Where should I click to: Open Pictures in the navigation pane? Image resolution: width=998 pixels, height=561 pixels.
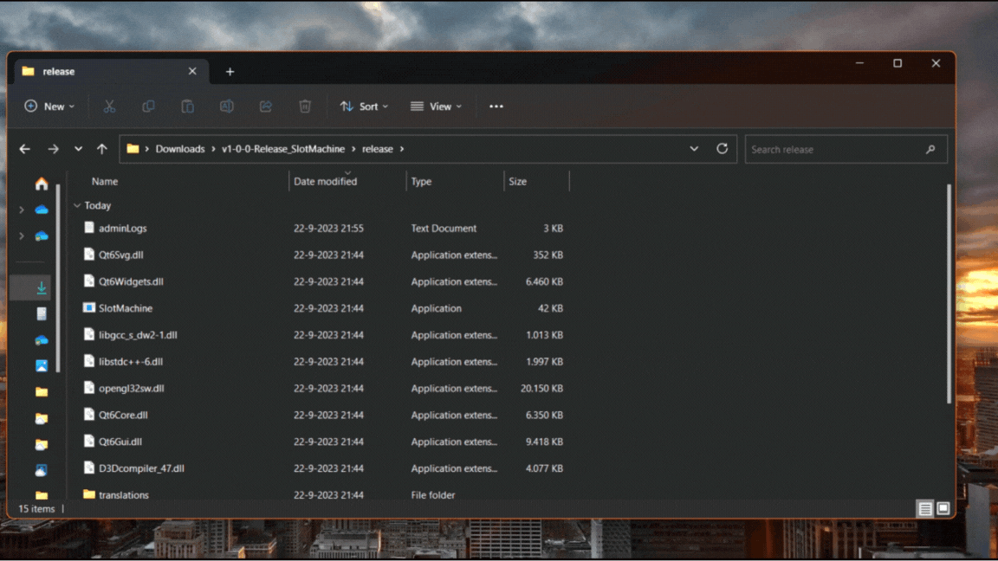tap(42, 366)
